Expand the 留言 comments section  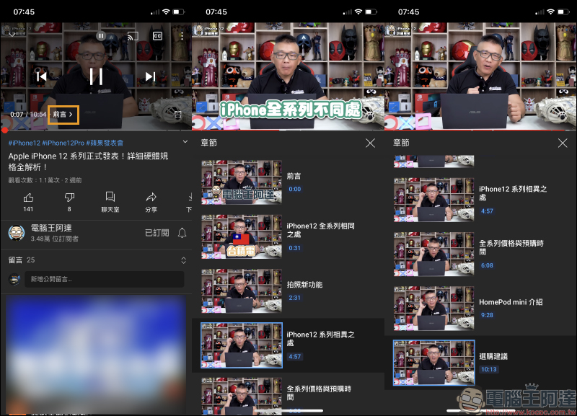[x=184, y=260]
